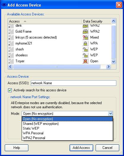The width and height of the screenshot is (124, 156).
Task: Sort list by Access column header
Action: [45, 21]
